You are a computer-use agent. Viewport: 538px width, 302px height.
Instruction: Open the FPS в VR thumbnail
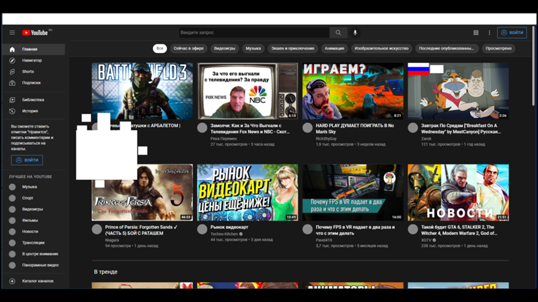coord(352,193)
